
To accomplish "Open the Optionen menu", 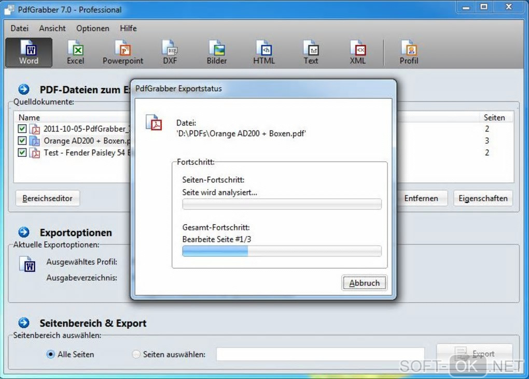I will [93, 28].
